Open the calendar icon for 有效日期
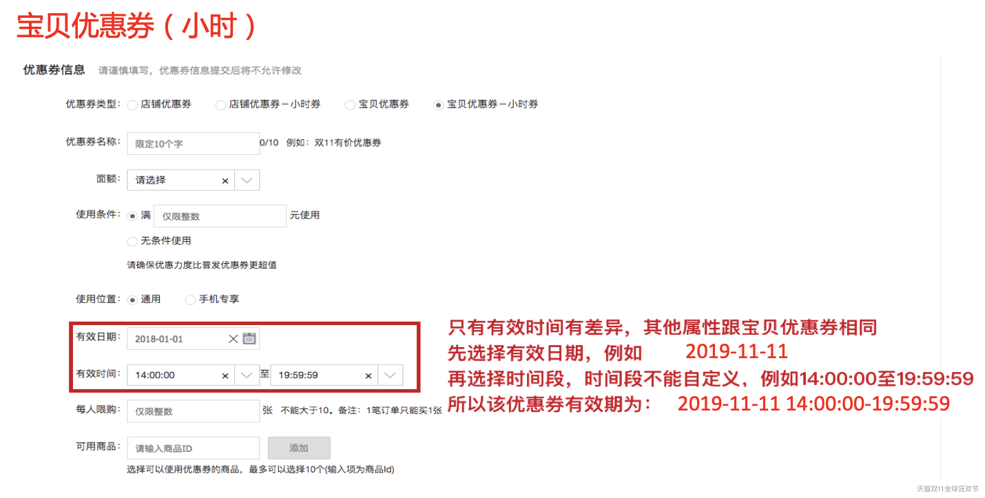This screenshot has height=498, width=985. (x=249, y=338)
